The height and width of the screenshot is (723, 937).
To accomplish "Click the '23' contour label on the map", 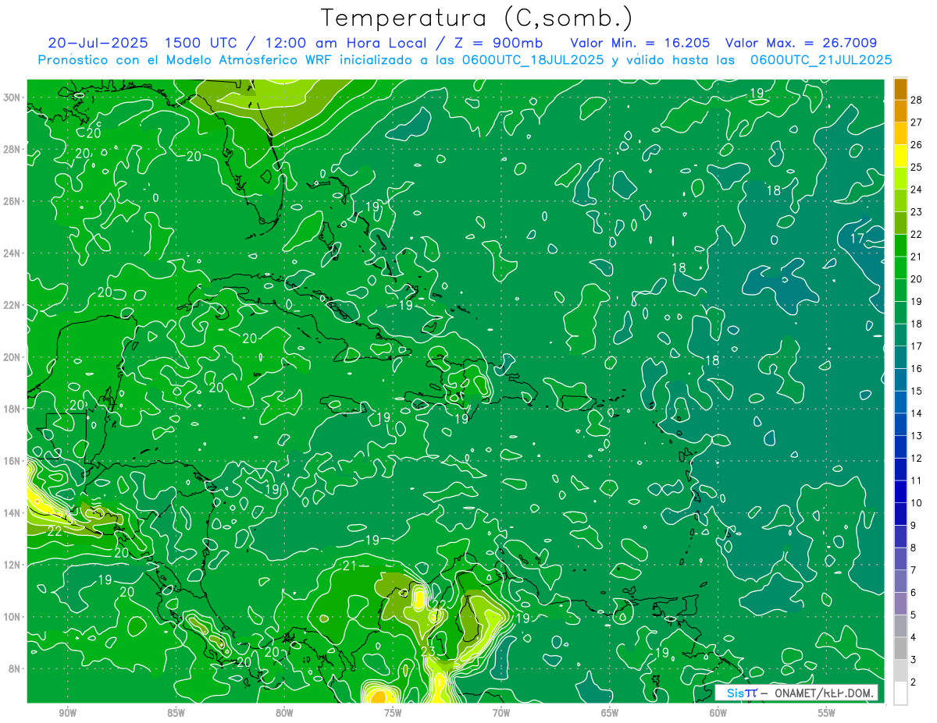I will 428,651.
